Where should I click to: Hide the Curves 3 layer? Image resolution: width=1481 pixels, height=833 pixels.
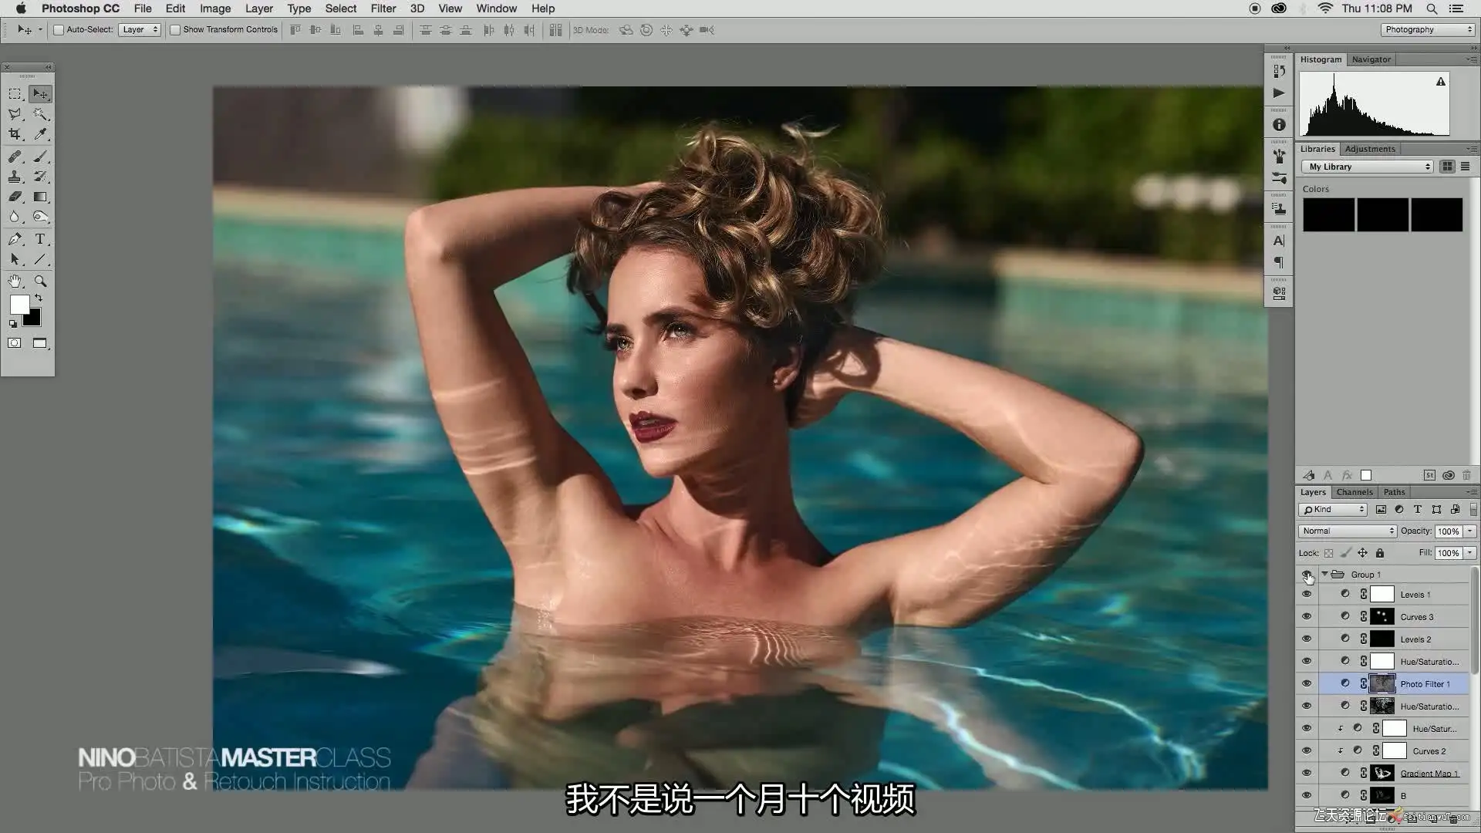pyautogui.click(x=1307, y=617)
